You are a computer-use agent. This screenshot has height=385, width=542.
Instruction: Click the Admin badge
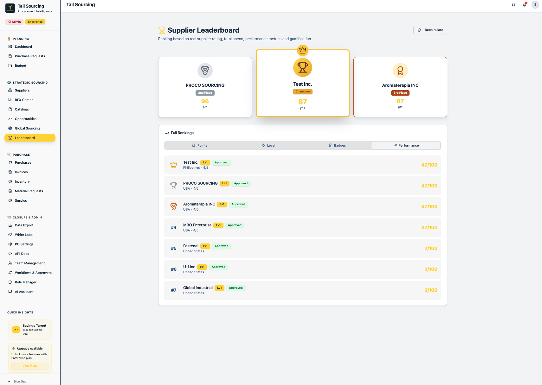point(15,22)
